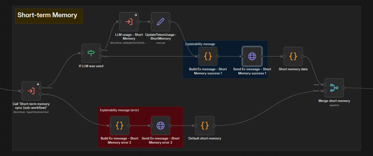The width and height of the screenshot is (373, 156).
Task: Click the 'false' output connector of If node
Action: click(x=101, y=56)
